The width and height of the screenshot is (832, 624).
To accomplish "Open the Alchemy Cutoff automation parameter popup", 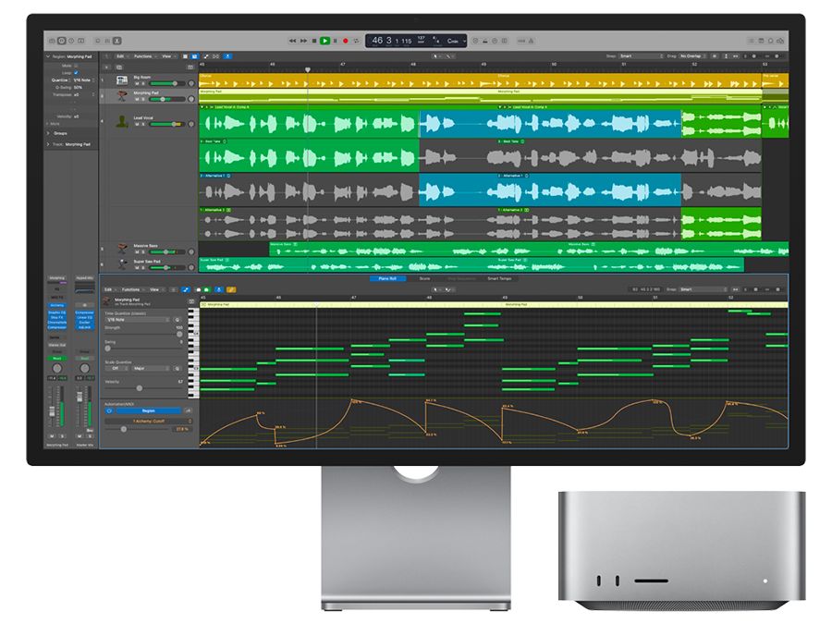I will coord(148,421).
